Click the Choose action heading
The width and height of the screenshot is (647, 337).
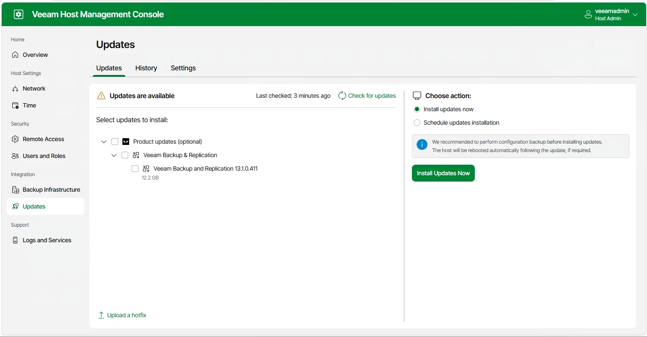coord(448,96)
